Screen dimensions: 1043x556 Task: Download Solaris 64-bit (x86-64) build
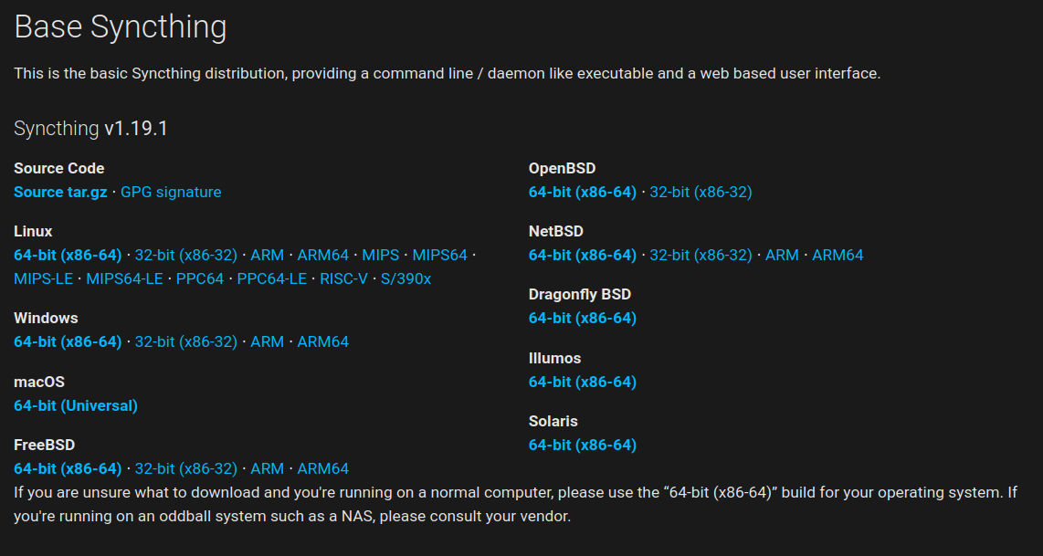click(583, 445)
